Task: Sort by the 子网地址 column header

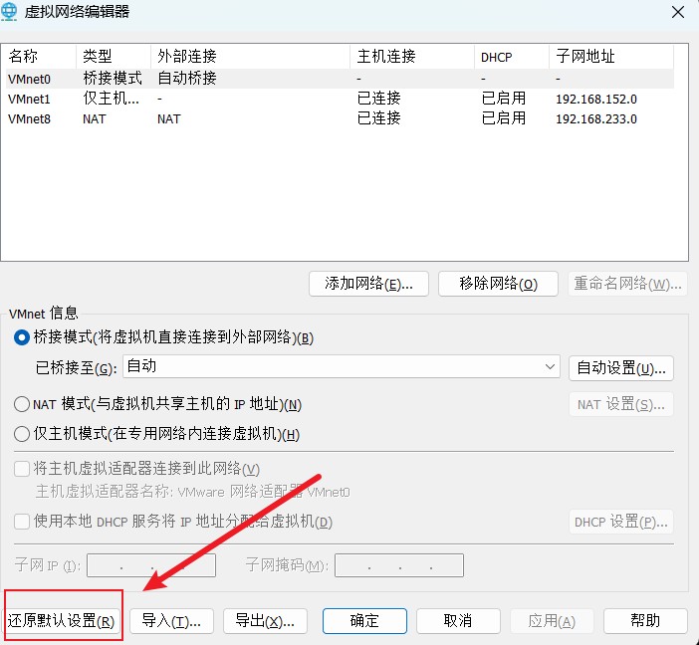Action: (610, 57)
